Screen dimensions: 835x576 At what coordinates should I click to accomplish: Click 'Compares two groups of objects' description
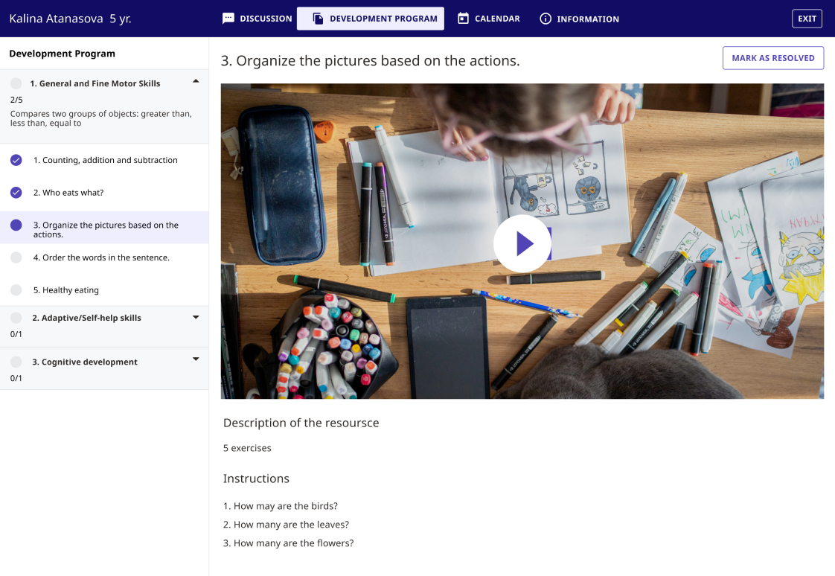point(100,118)
